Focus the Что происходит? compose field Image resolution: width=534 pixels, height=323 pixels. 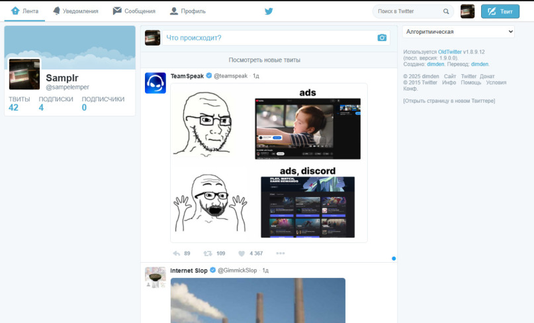(x=268, y=38)
